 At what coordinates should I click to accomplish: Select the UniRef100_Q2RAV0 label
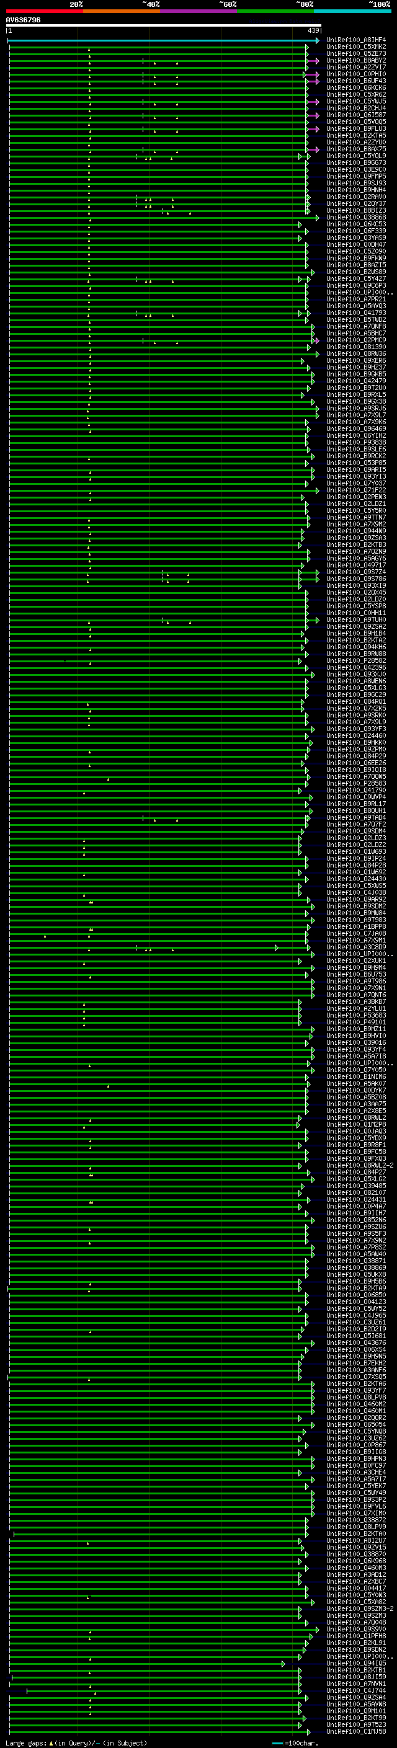coord(356,197)
